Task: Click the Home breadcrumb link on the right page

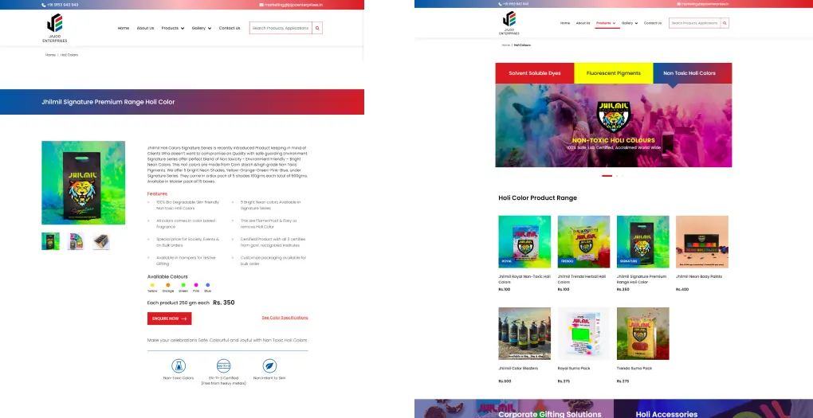Action: tap(505, 45)
